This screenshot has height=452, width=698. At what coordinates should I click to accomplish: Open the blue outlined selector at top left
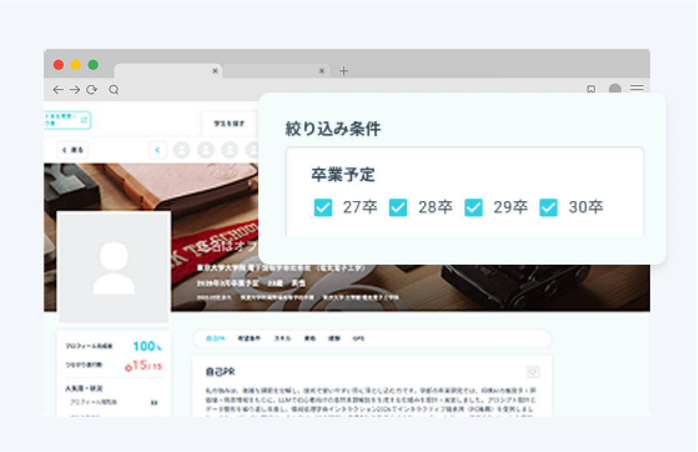pos(67,120)
